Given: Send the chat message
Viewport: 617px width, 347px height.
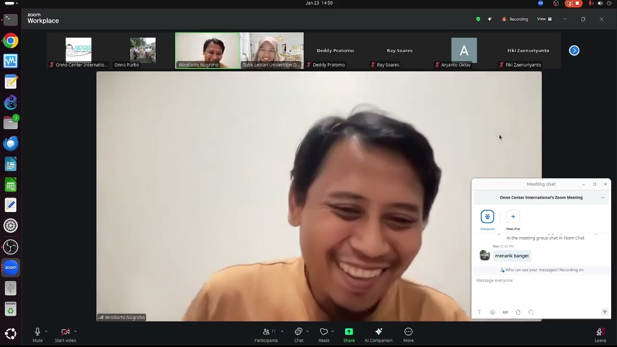Looking at the screenshot, I should 604,312.
